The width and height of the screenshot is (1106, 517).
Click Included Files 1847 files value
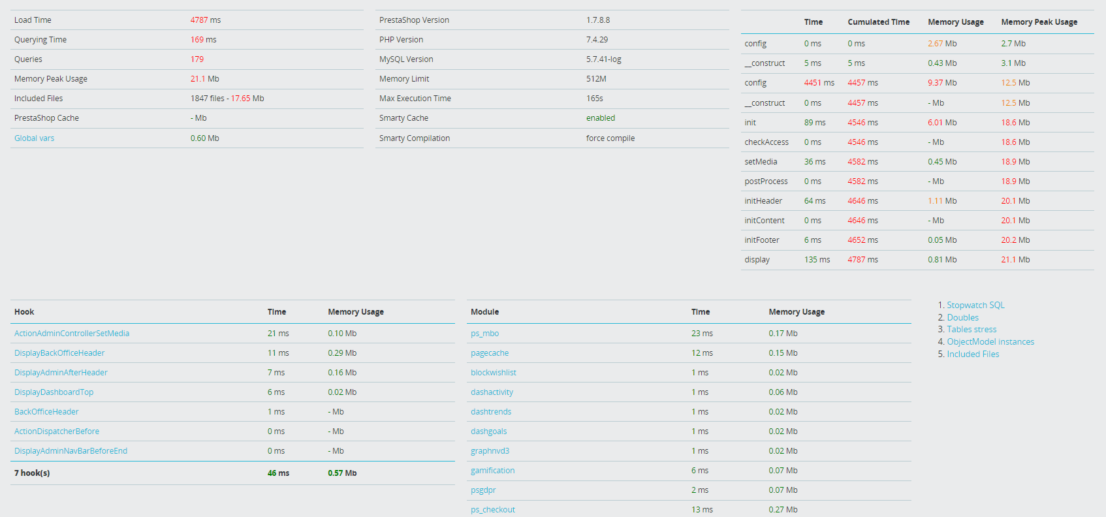click(x=227, y=99)
